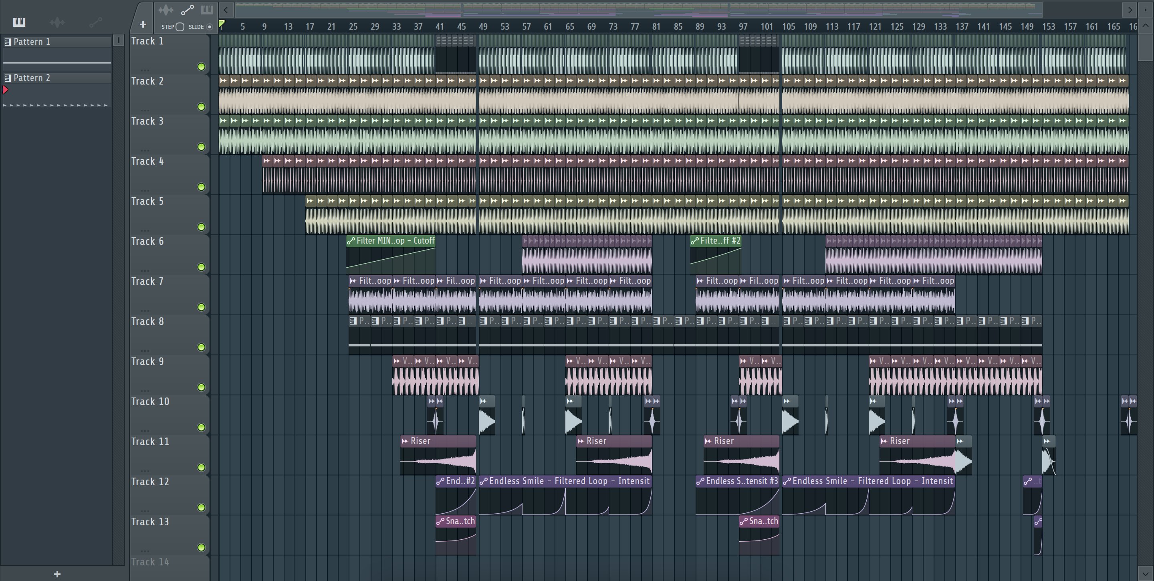This screenshot has width=1154, height=581.
Task: Open first Riser clip menu on Track 11
Action: click(x=405, y=441)
